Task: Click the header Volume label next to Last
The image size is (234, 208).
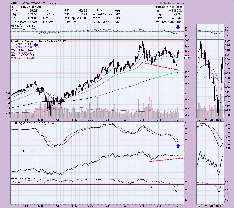Action: click(x=161, y=22)
